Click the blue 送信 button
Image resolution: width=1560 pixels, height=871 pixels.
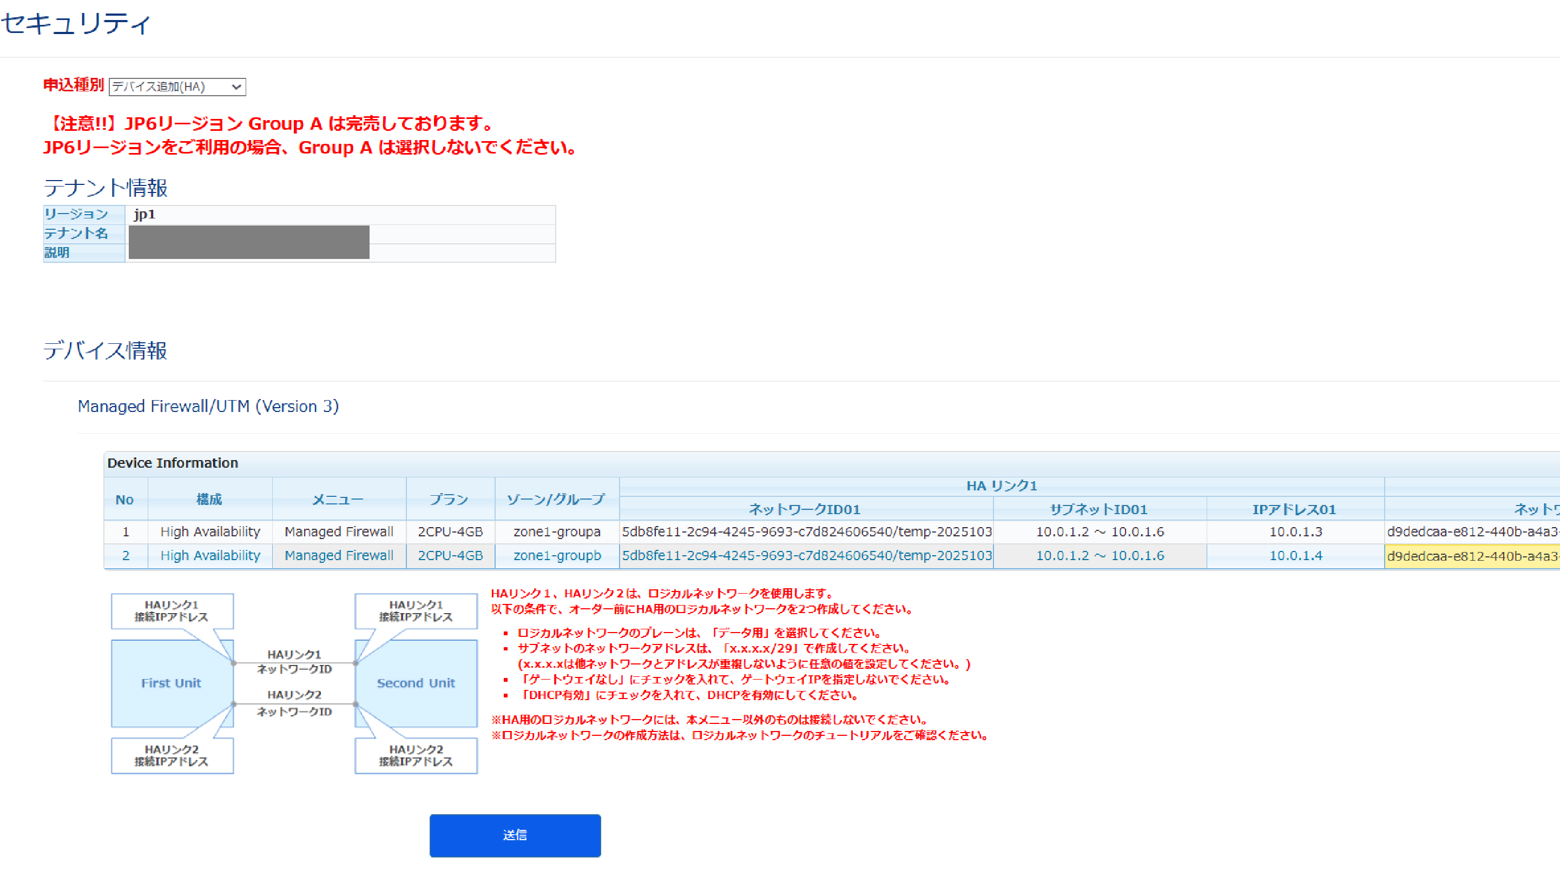pyautogui.click(x=515, y=835)
